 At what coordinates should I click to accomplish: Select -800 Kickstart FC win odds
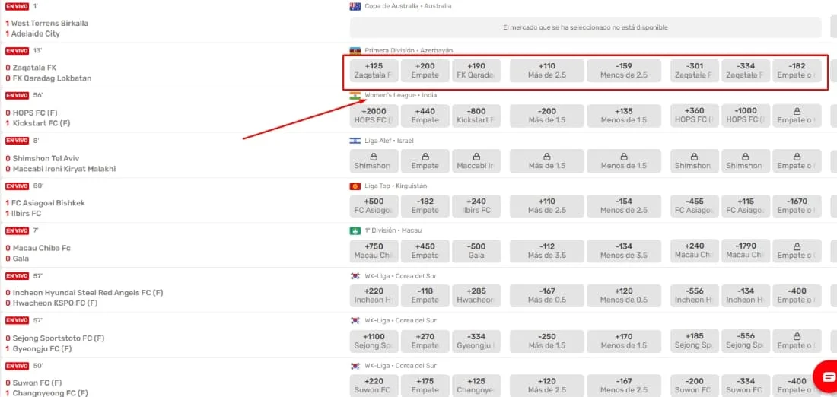click(476, 116)
